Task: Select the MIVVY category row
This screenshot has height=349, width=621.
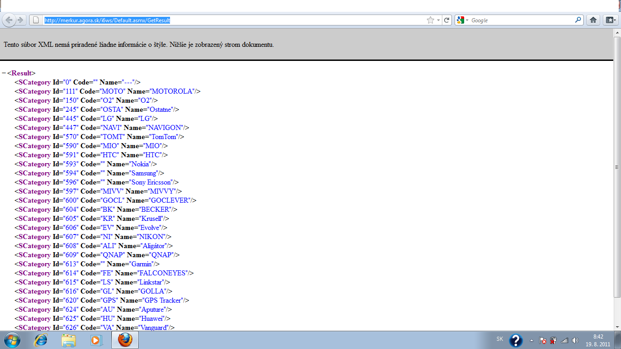Action: tap(98, 191)
